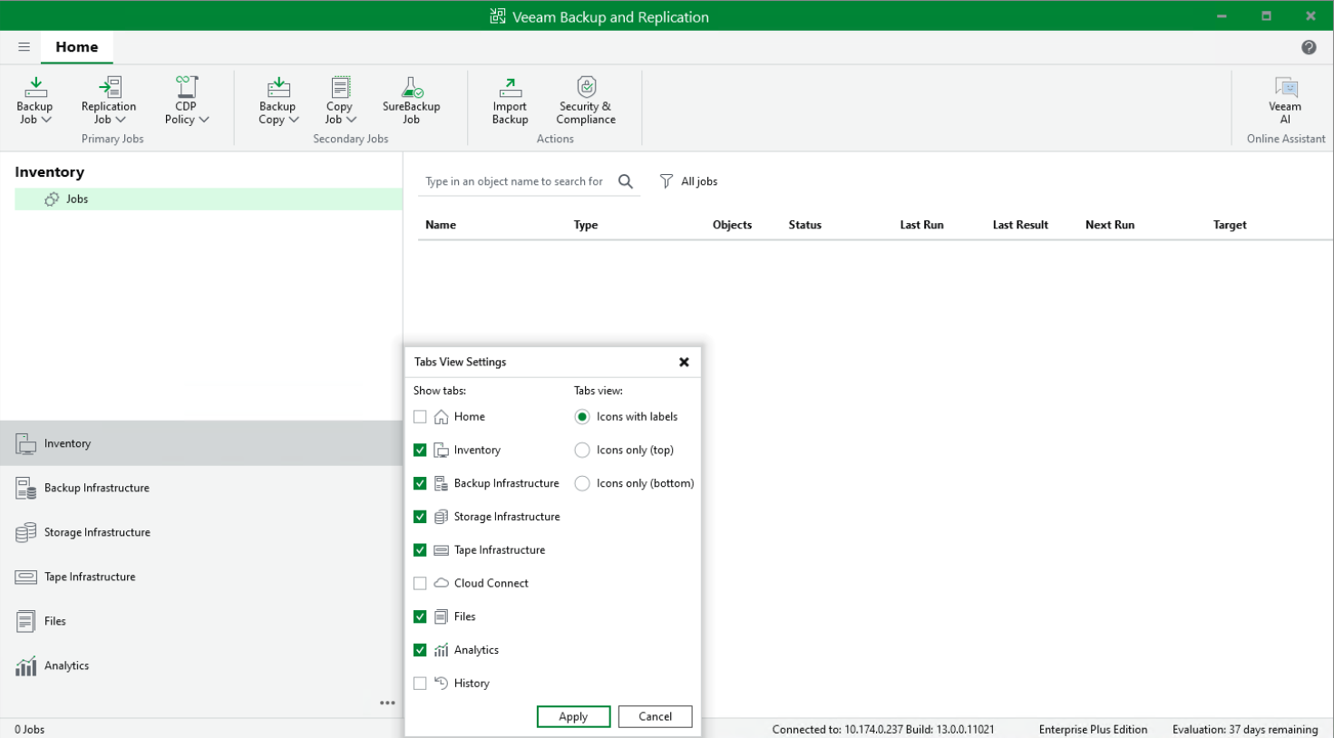Click Evaluation: 37 days remaining status text
The height and width of the screenshot is (738, 1334).
pos(1245,729)
